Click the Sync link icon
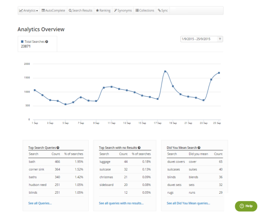The image size is (265, 221). [x=159, y=11]
